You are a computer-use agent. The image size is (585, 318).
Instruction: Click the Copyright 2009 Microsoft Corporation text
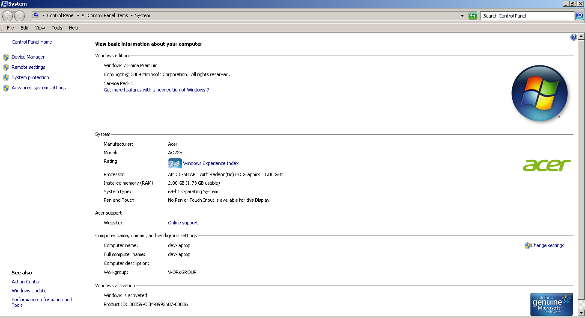coord(167,74)
